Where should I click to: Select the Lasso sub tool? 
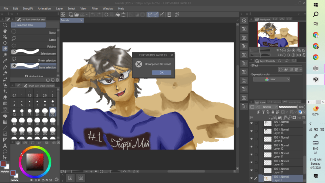tap(34, 39)
